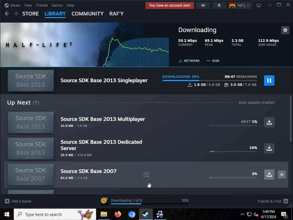Click the network tray icon
This screenshot has width=293, height=220.
(x=249, y=214)
